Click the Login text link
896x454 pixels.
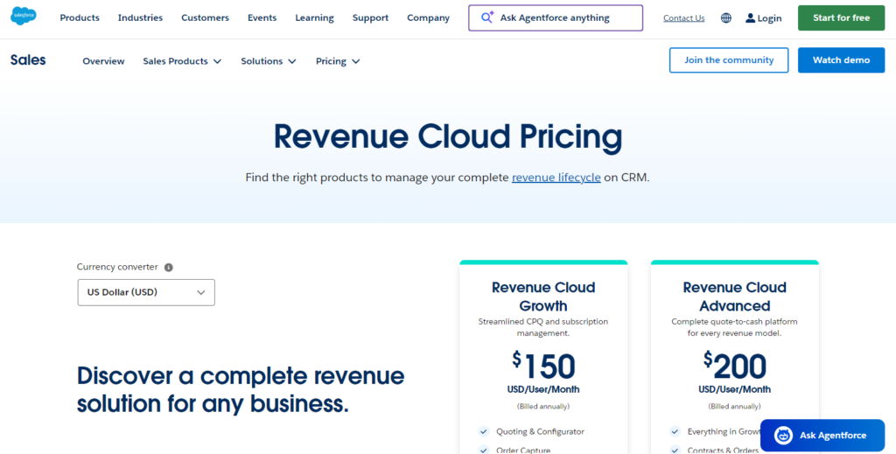click(x=769, y=18)
